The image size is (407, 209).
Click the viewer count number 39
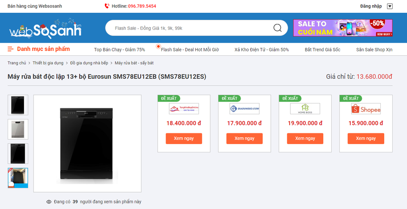(x=75, y=202)
